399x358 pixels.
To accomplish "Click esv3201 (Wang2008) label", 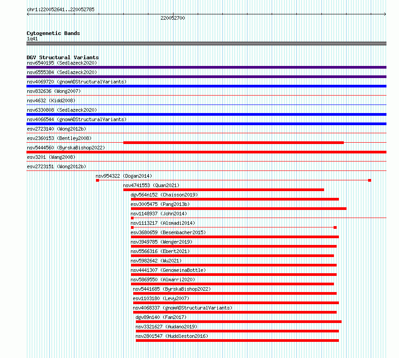I will click(x=51, y=157).
